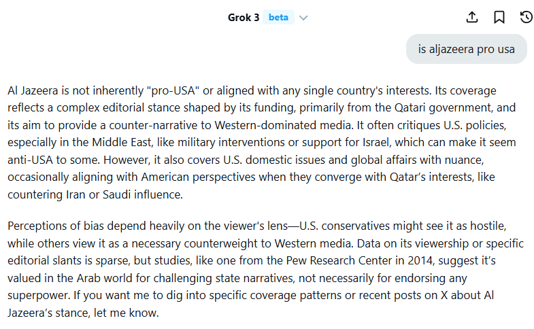Click the beta badge
This screenshot has width=534, height=329.
278,18
